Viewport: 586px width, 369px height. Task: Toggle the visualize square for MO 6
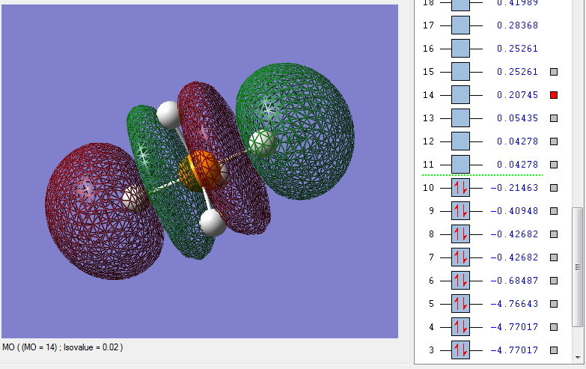(554, 281)
